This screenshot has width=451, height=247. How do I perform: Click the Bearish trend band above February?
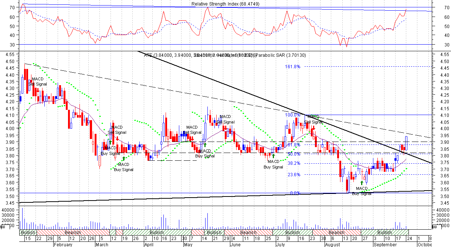pyautogui.click(x=72, y=233)
